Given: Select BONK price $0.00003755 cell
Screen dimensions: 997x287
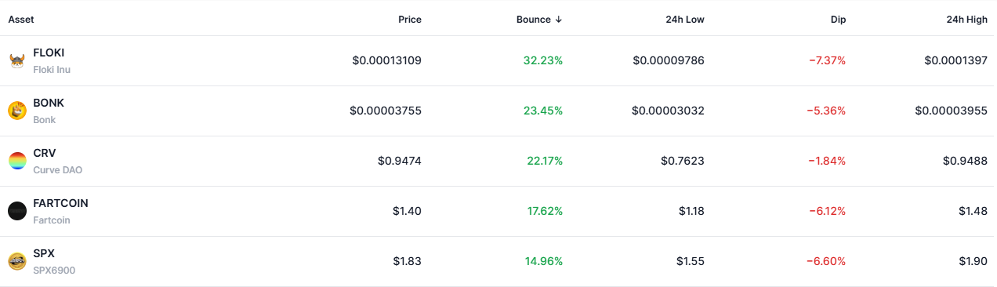Looking at the screenshot, I should [386, 111].
